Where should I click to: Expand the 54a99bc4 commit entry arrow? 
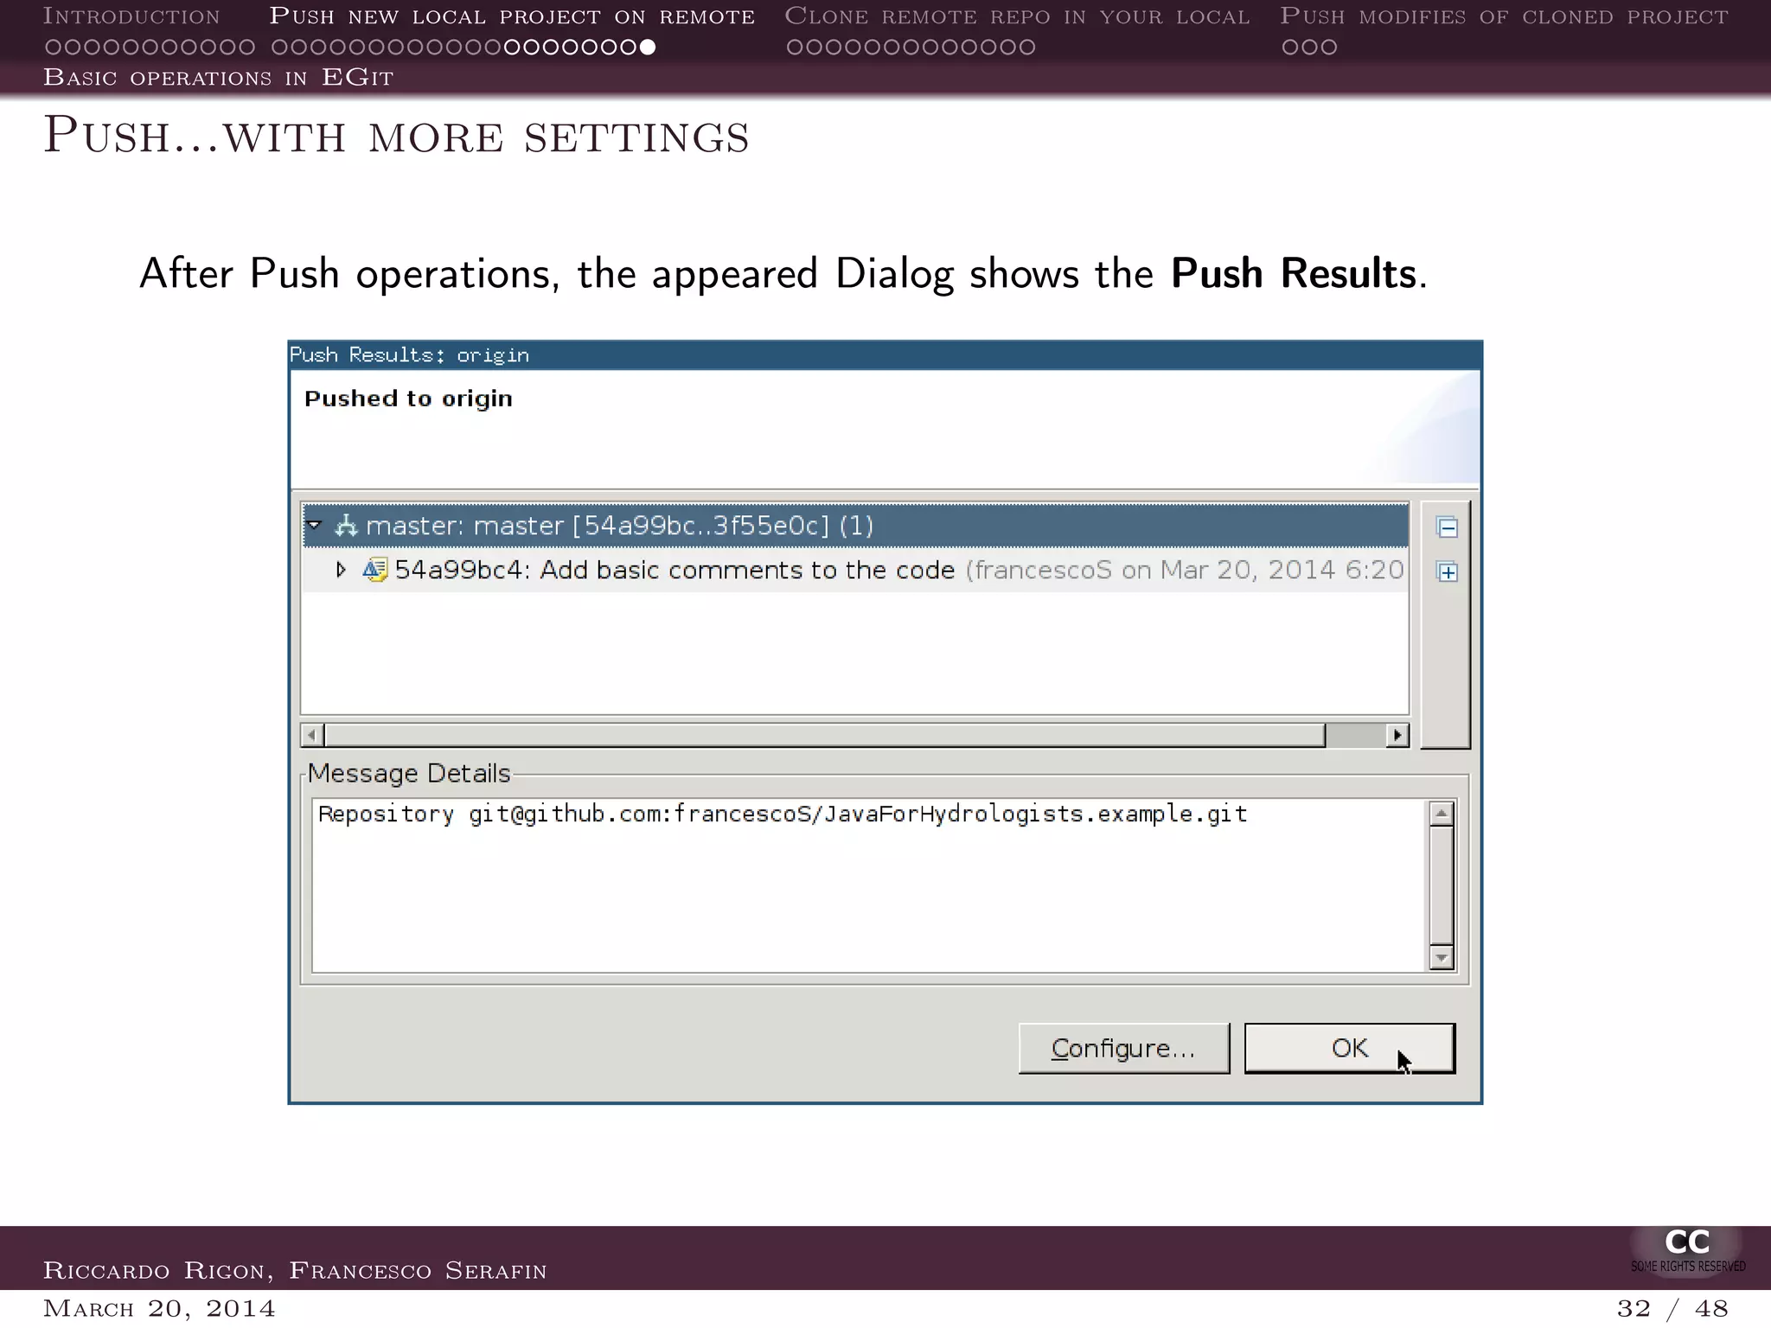(x=341, y=570)
